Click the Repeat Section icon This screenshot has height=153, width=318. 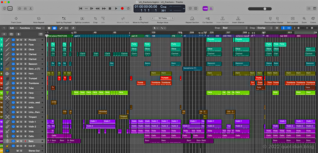click(192, 18)
